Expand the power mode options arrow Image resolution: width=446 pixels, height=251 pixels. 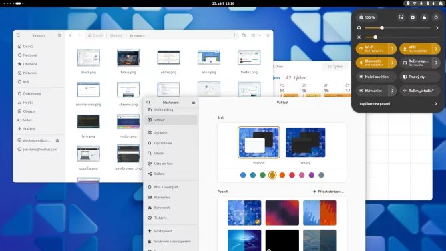(x=436, y=63)
